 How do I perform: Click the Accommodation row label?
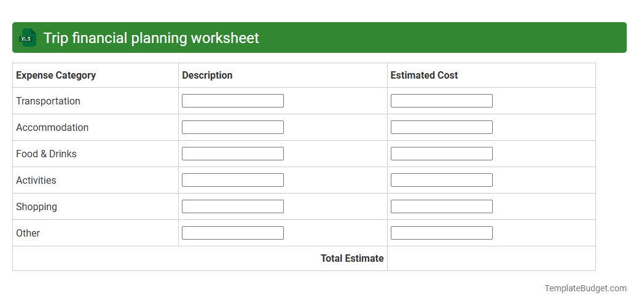coord(52,128)
